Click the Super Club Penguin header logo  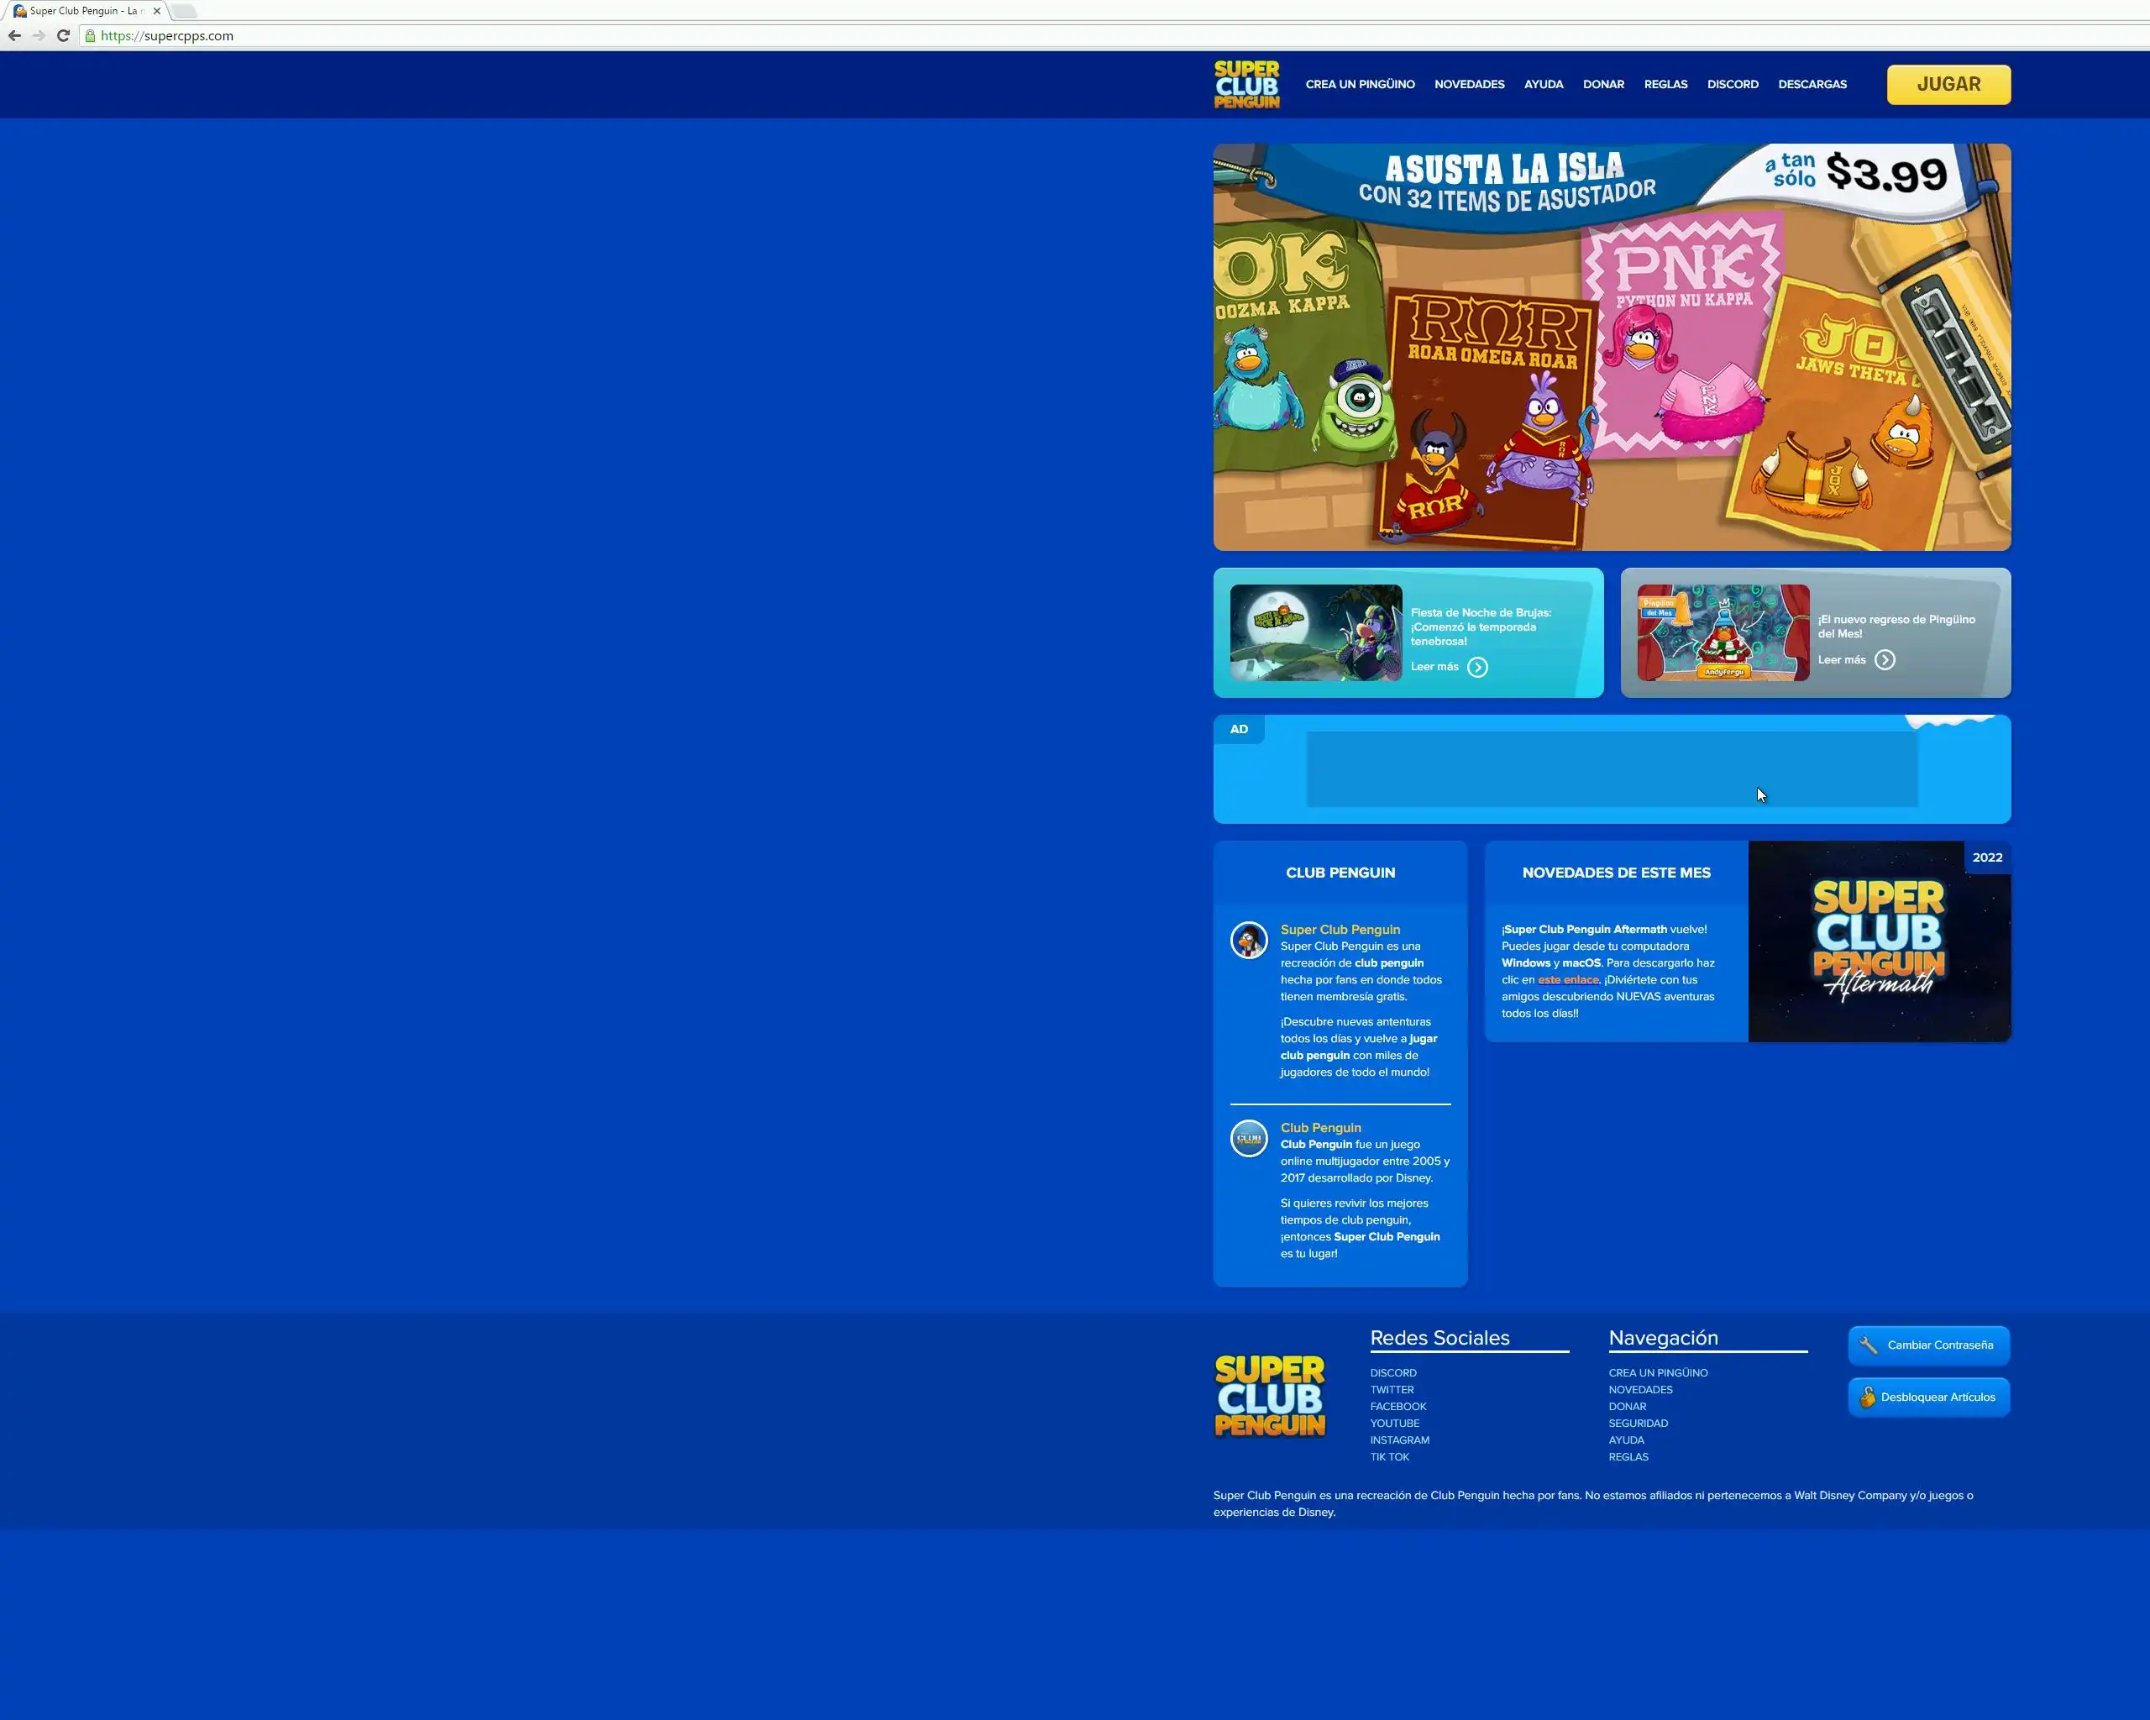click(1245, 85)
